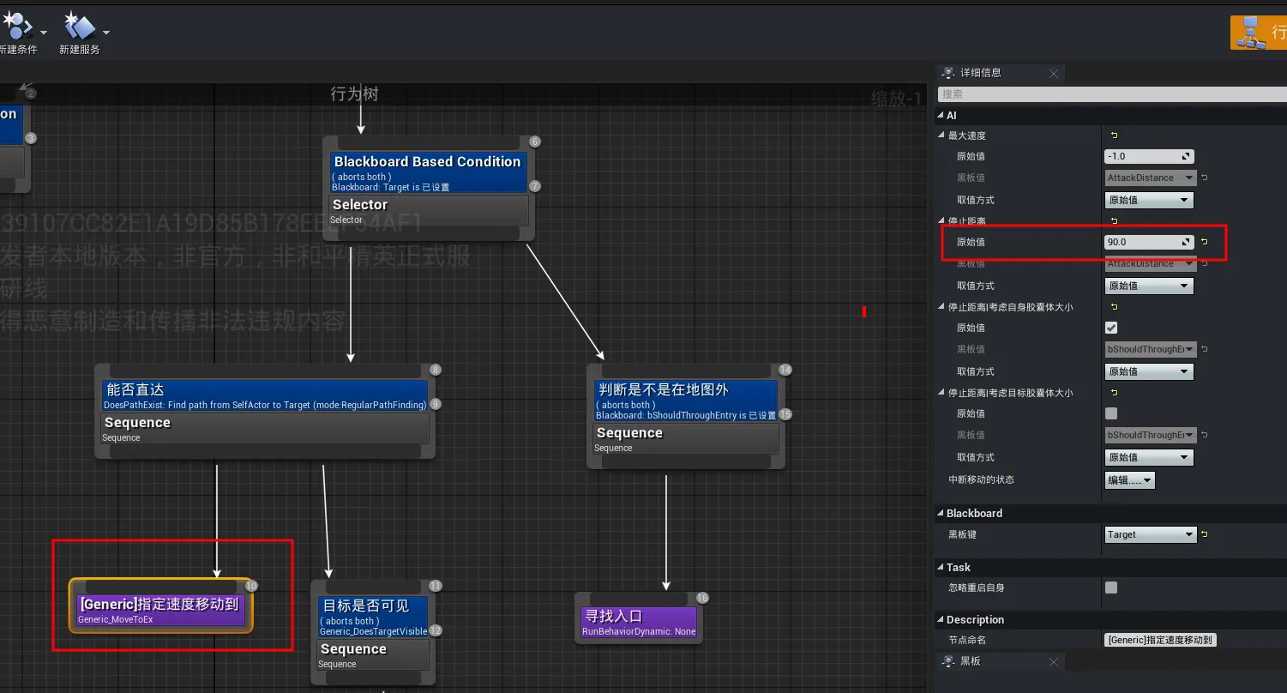
Task: Collapse the Description category section
Action: coord(941,620)
